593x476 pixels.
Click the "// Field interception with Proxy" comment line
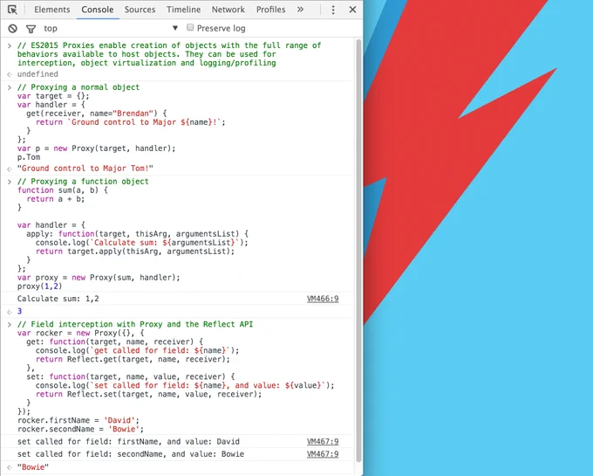(x=135, y=324)
